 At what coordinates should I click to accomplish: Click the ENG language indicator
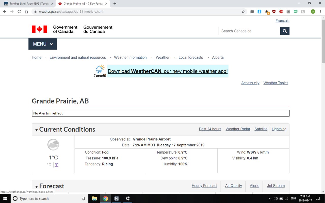pyautogui.click(x=293, y=198)
